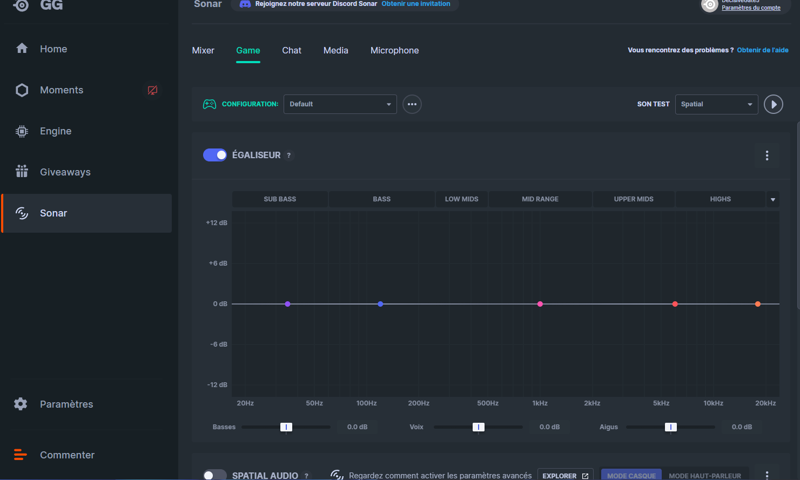Click the Obtenir une invitation link

coord(415,4)
